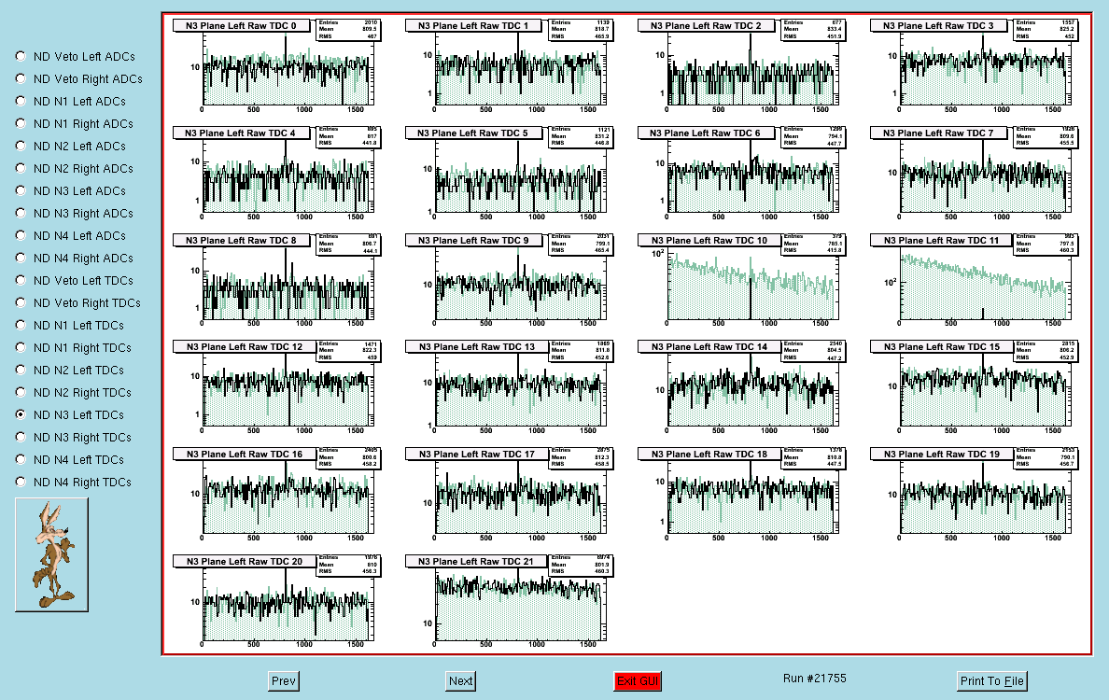Click the stats box of TDC 21 plot
The image size is (1109, 700).
[580, 565]
